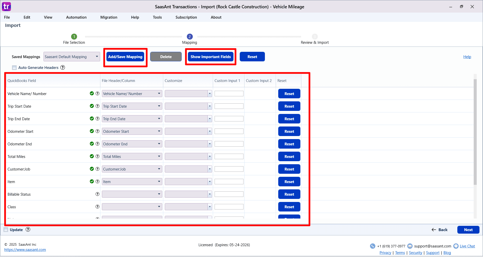Image resolution: width=483 pixels, height=257 pixels.
Task: Click the phone icon in footer
Action: pyautogui.click(x=373, y=246)
